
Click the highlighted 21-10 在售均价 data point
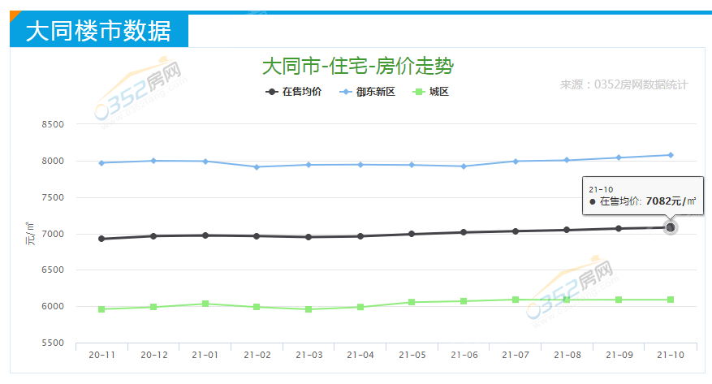coord(671,227)
